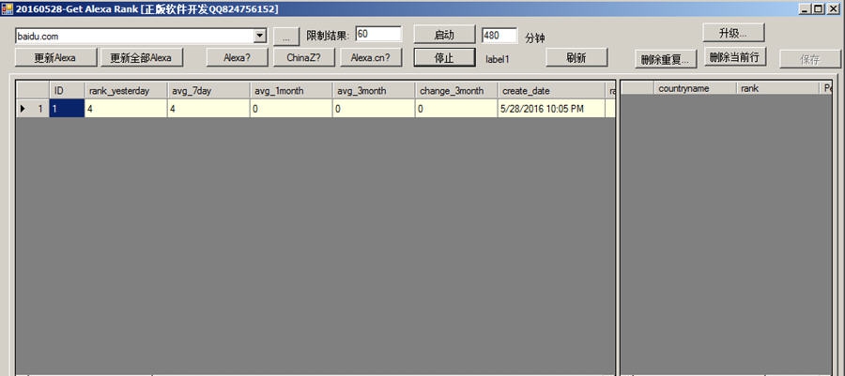
Task: Click the avg_7day cell showing 4
Action: [208, 109]
